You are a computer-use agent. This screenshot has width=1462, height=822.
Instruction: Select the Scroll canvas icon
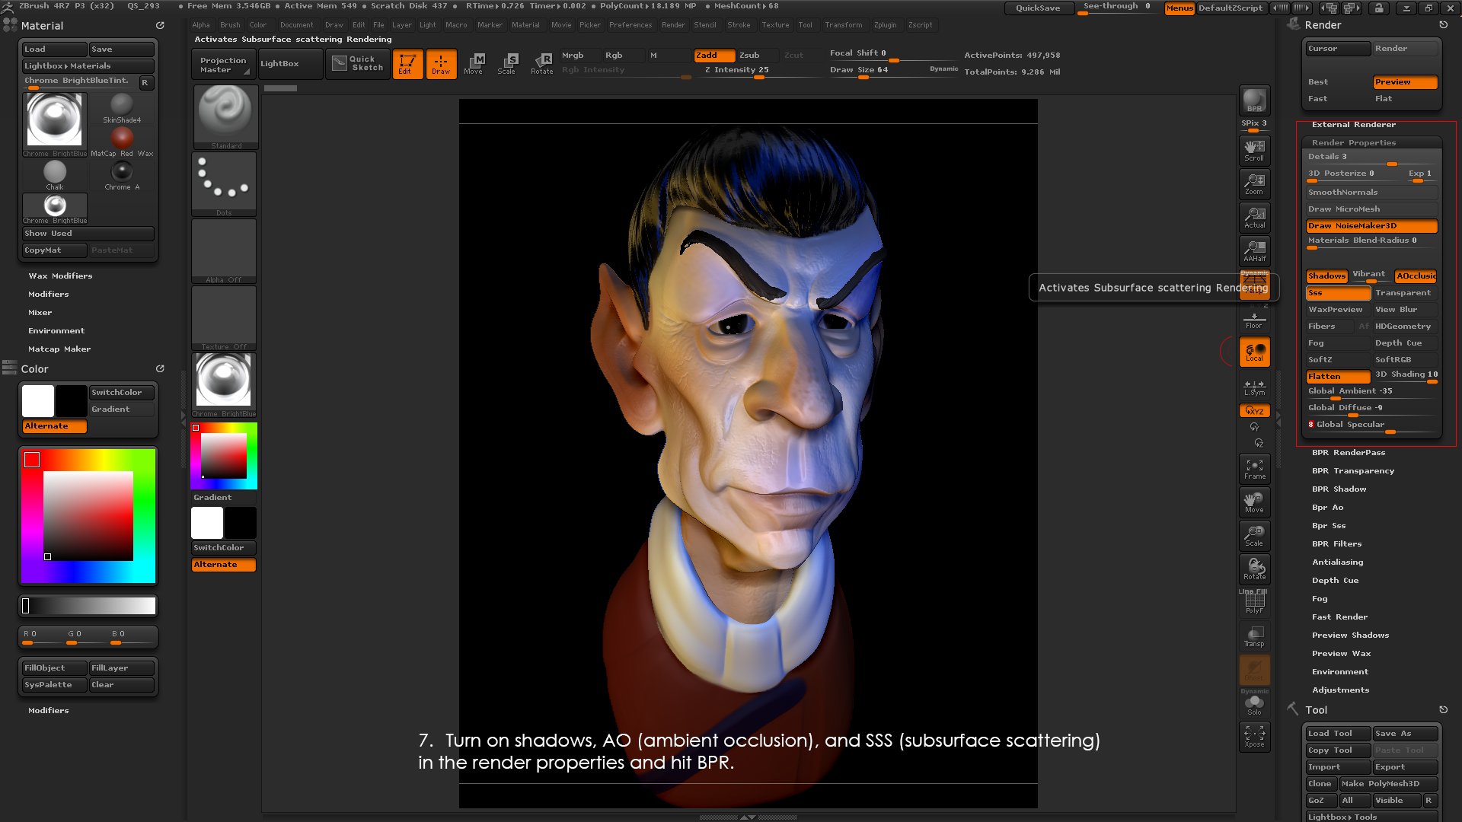click(1254, 150)
